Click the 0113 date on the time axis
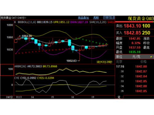The width and height of the screenshot is (154, 115). tap(19, 97)
